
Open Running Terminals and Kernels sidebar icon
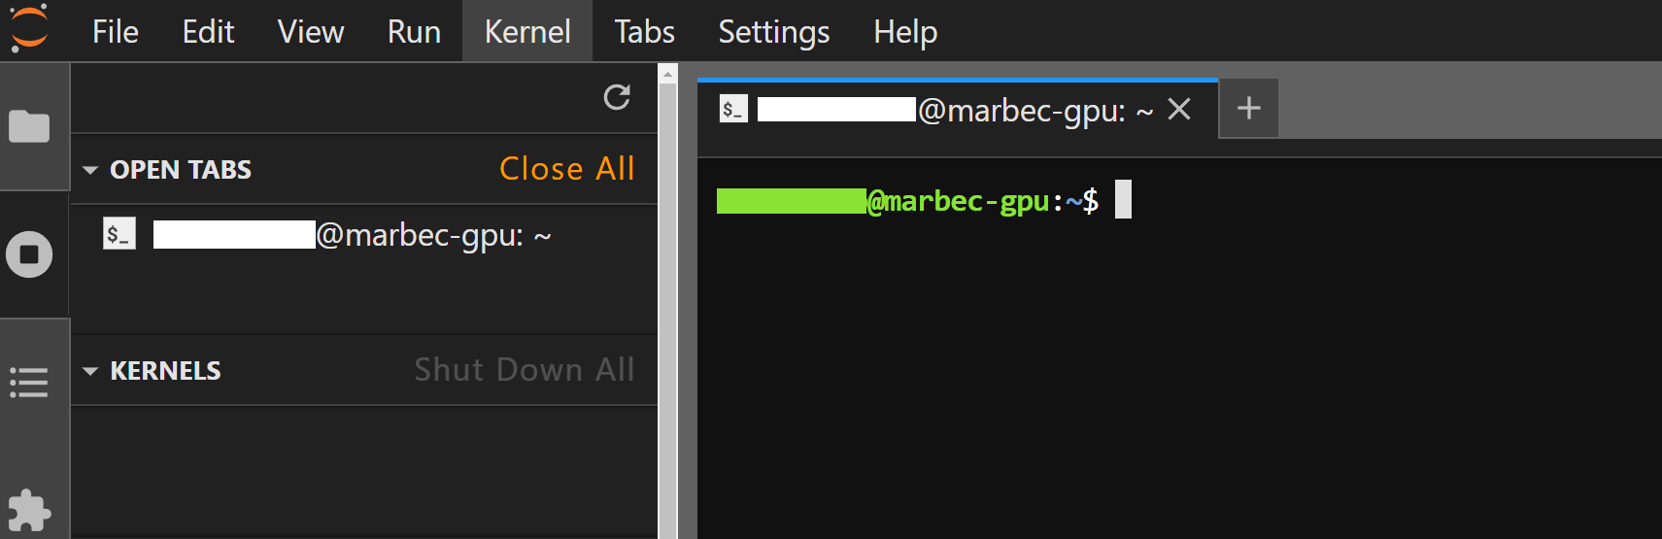(29, 254)
